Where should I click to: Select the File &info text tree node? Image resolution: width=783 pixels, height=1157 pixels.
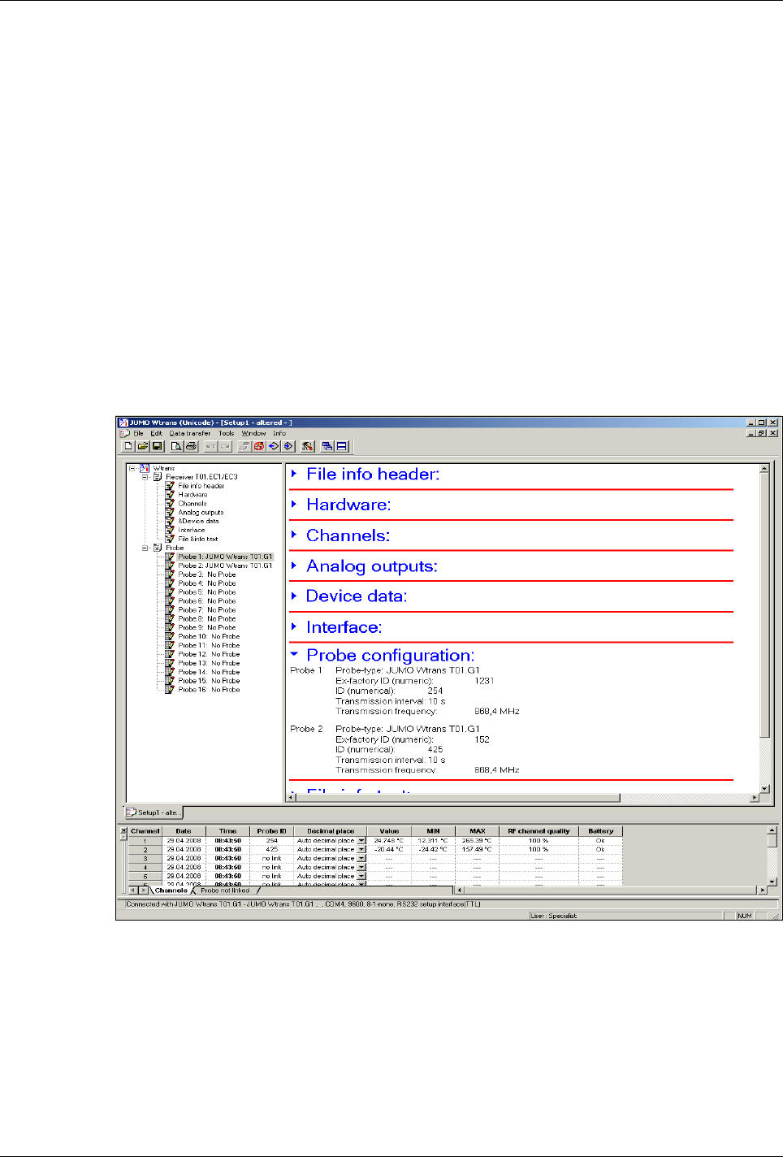pyautogui.click(x=198, y=539)
